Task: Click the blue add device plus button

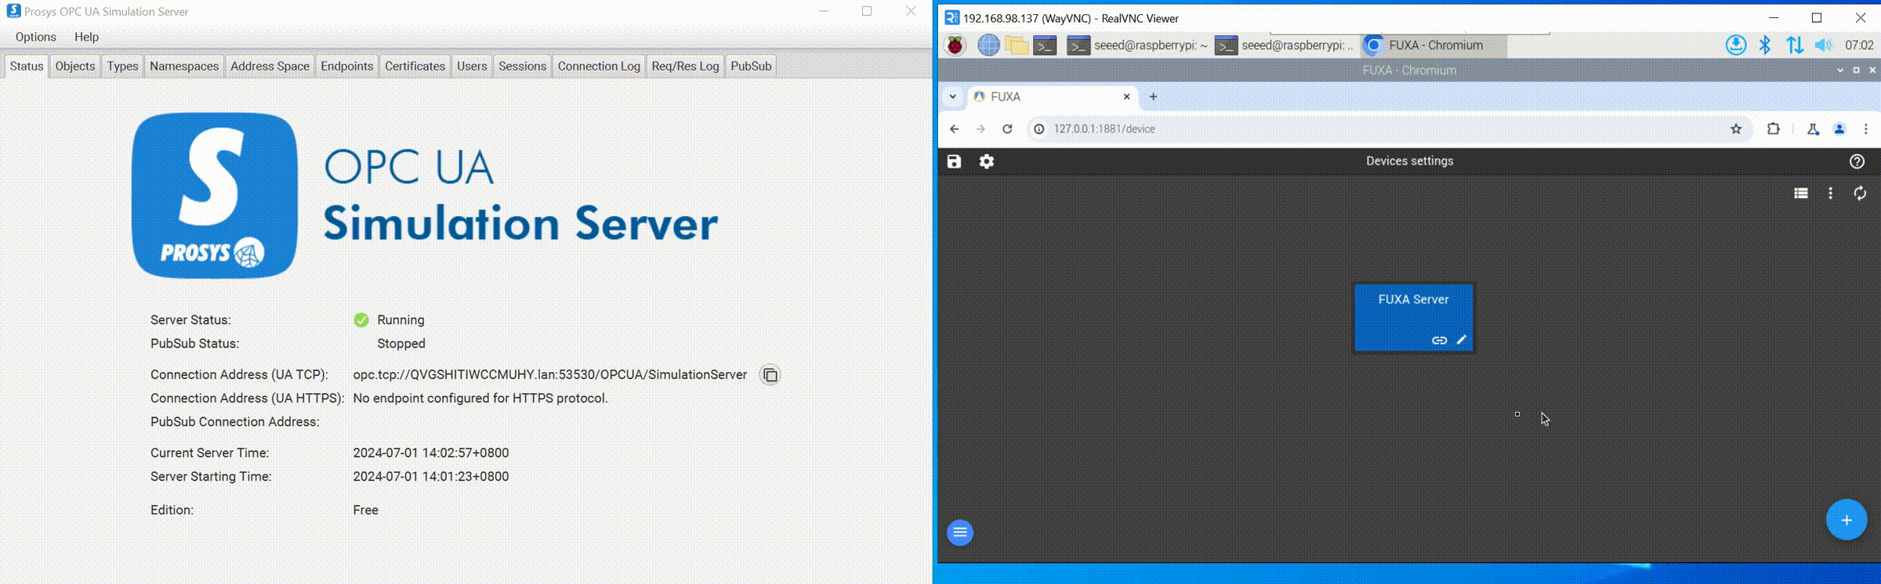Action: (1846, 520)
